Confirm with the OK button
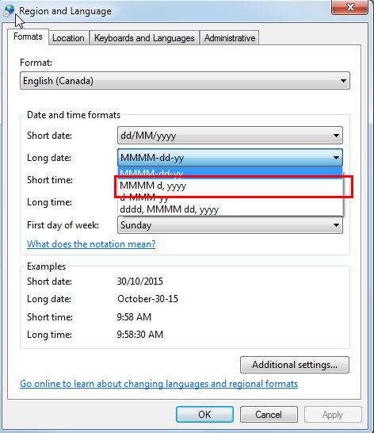 204,414
